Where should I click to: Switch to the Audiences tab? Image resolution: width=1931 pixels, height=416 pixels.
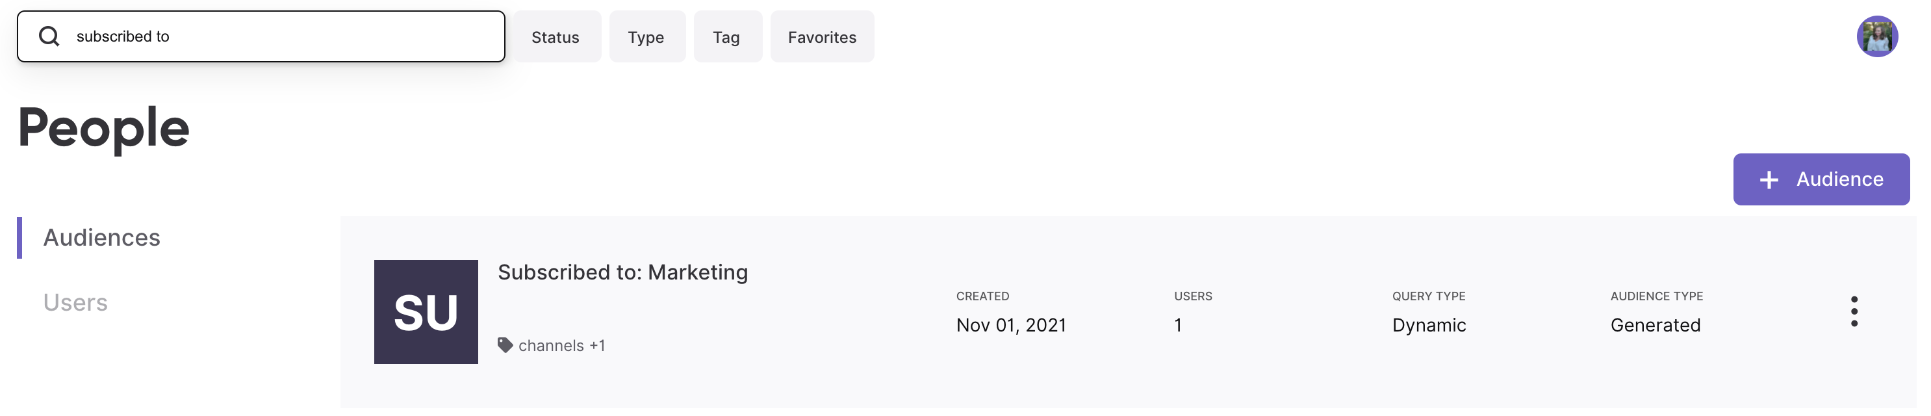[101, 238]
